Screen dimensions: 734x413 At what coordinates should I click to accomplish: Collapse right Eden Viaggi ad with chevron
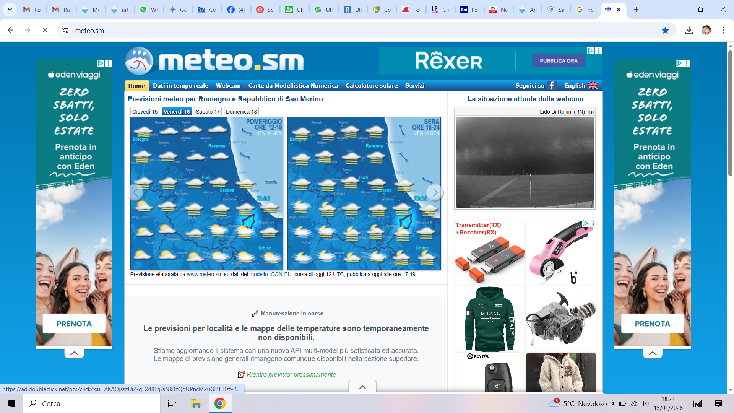point(653,353)
